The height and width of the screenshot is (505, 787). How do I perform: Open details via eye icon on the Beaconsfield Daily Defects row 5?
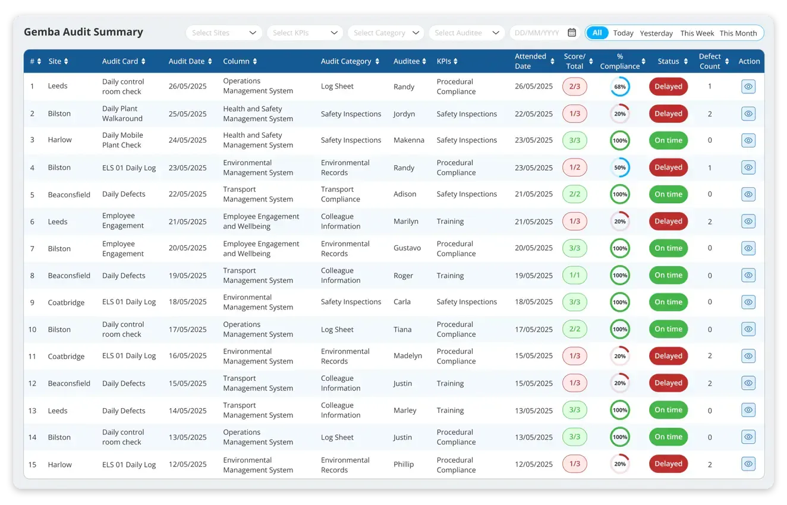pos(748,194)
